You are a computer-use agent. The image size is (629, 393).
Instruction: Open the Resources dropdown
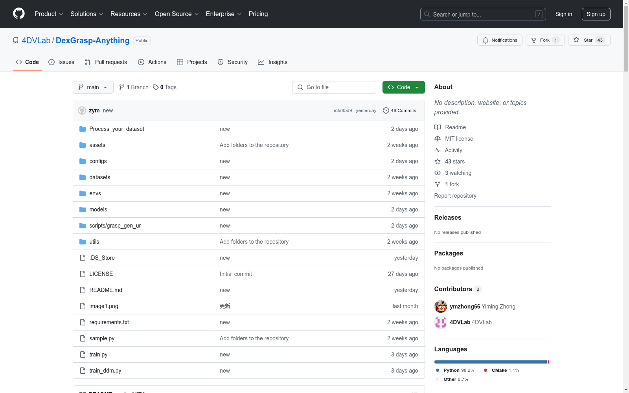tap(129, 14)
